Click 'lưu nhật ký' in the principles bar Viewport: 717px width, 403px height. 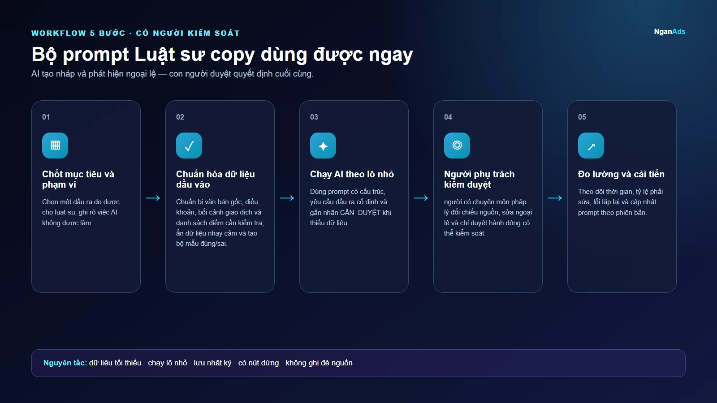(x=212, y=363)
